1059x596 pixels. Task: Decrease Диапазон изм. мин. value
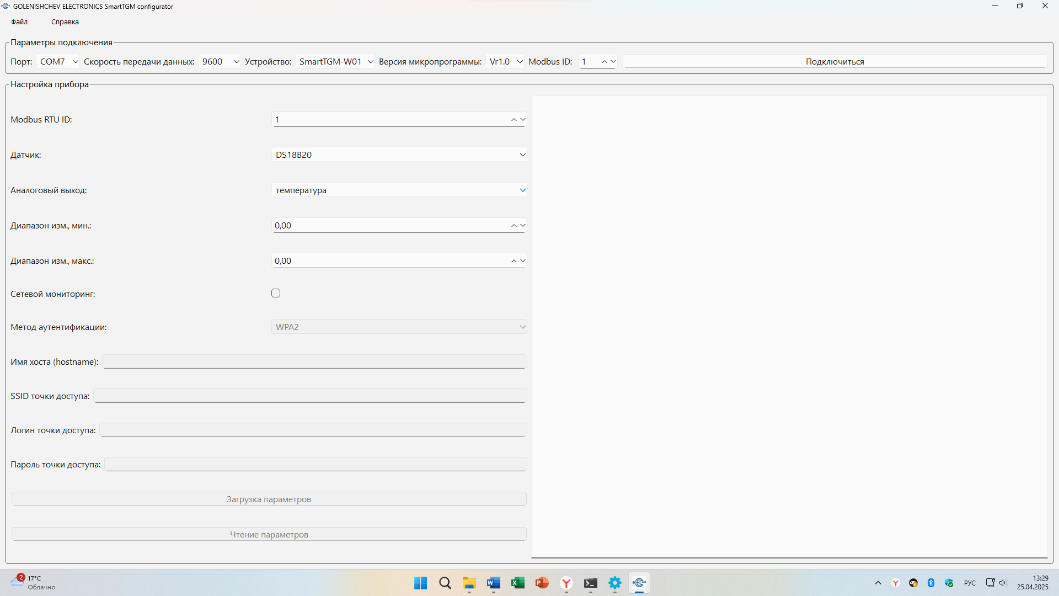[x=523, y=225]
